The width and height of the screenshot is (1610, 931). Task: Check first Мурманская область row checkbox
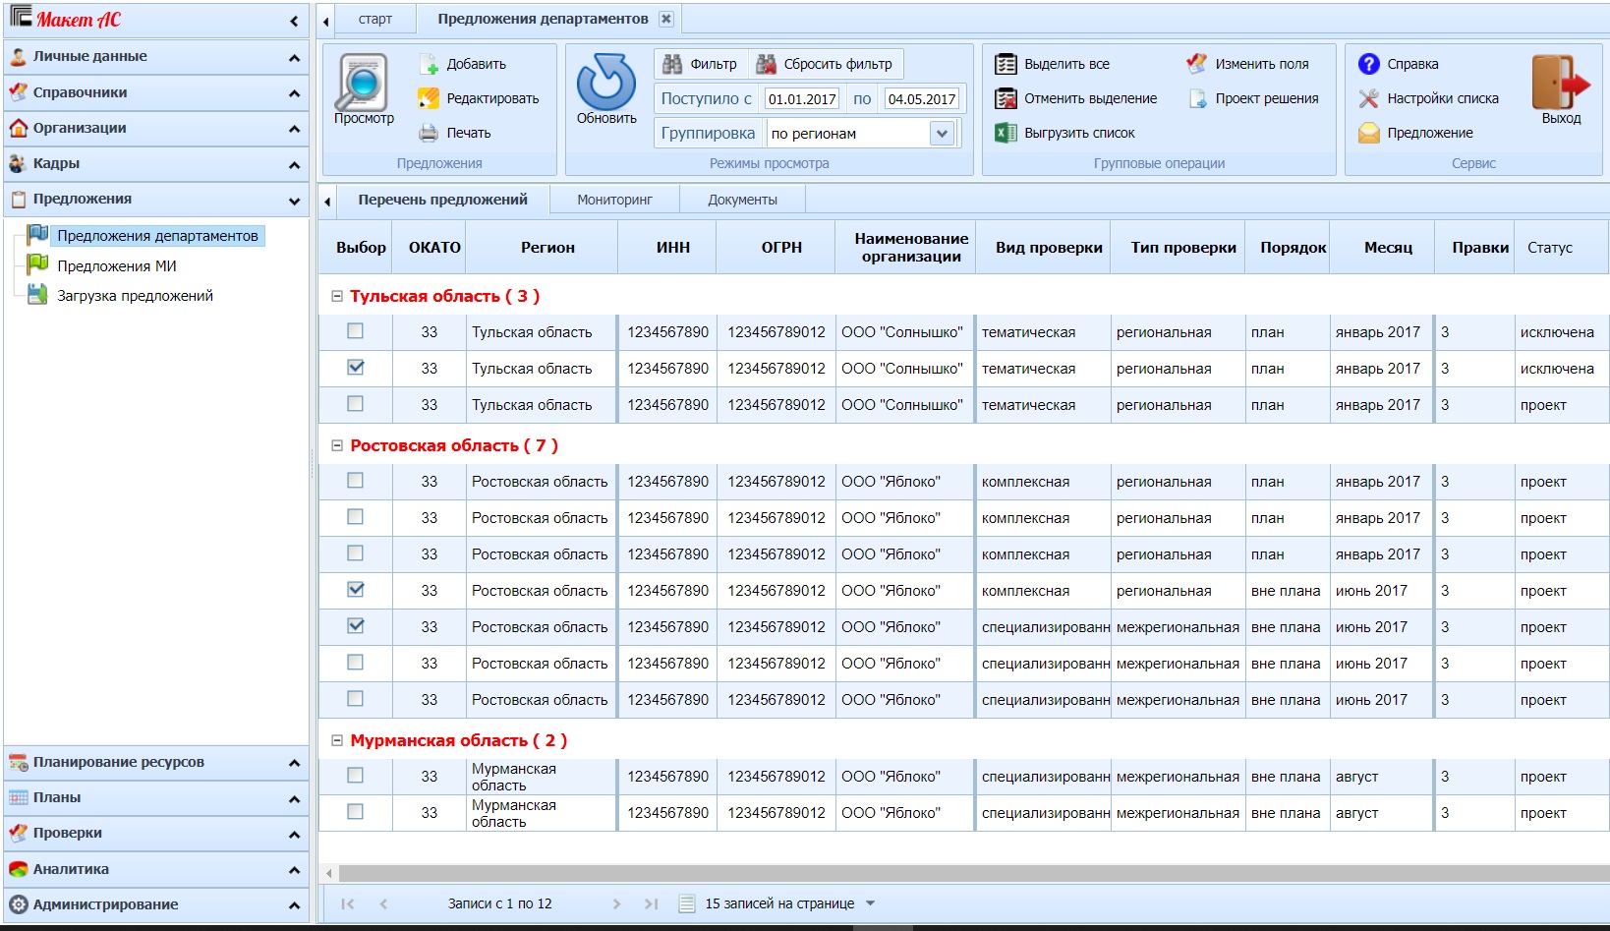point(355,776)
